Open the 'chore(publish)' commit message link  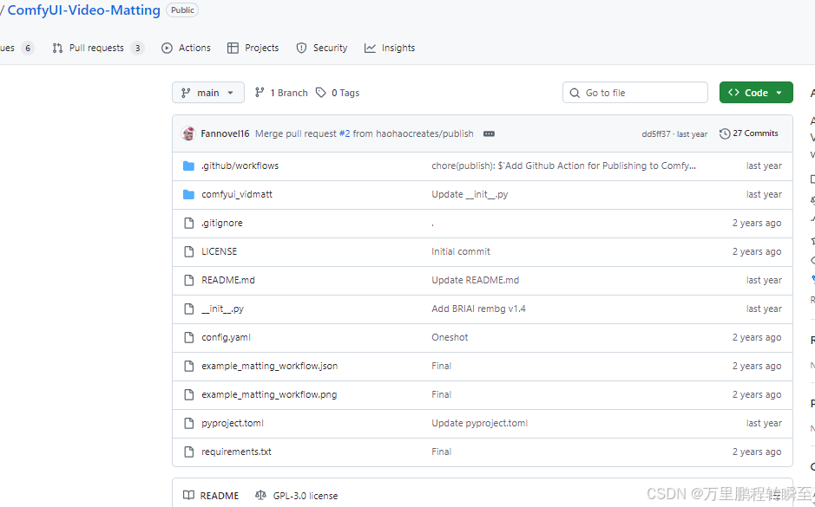(563, 166)
